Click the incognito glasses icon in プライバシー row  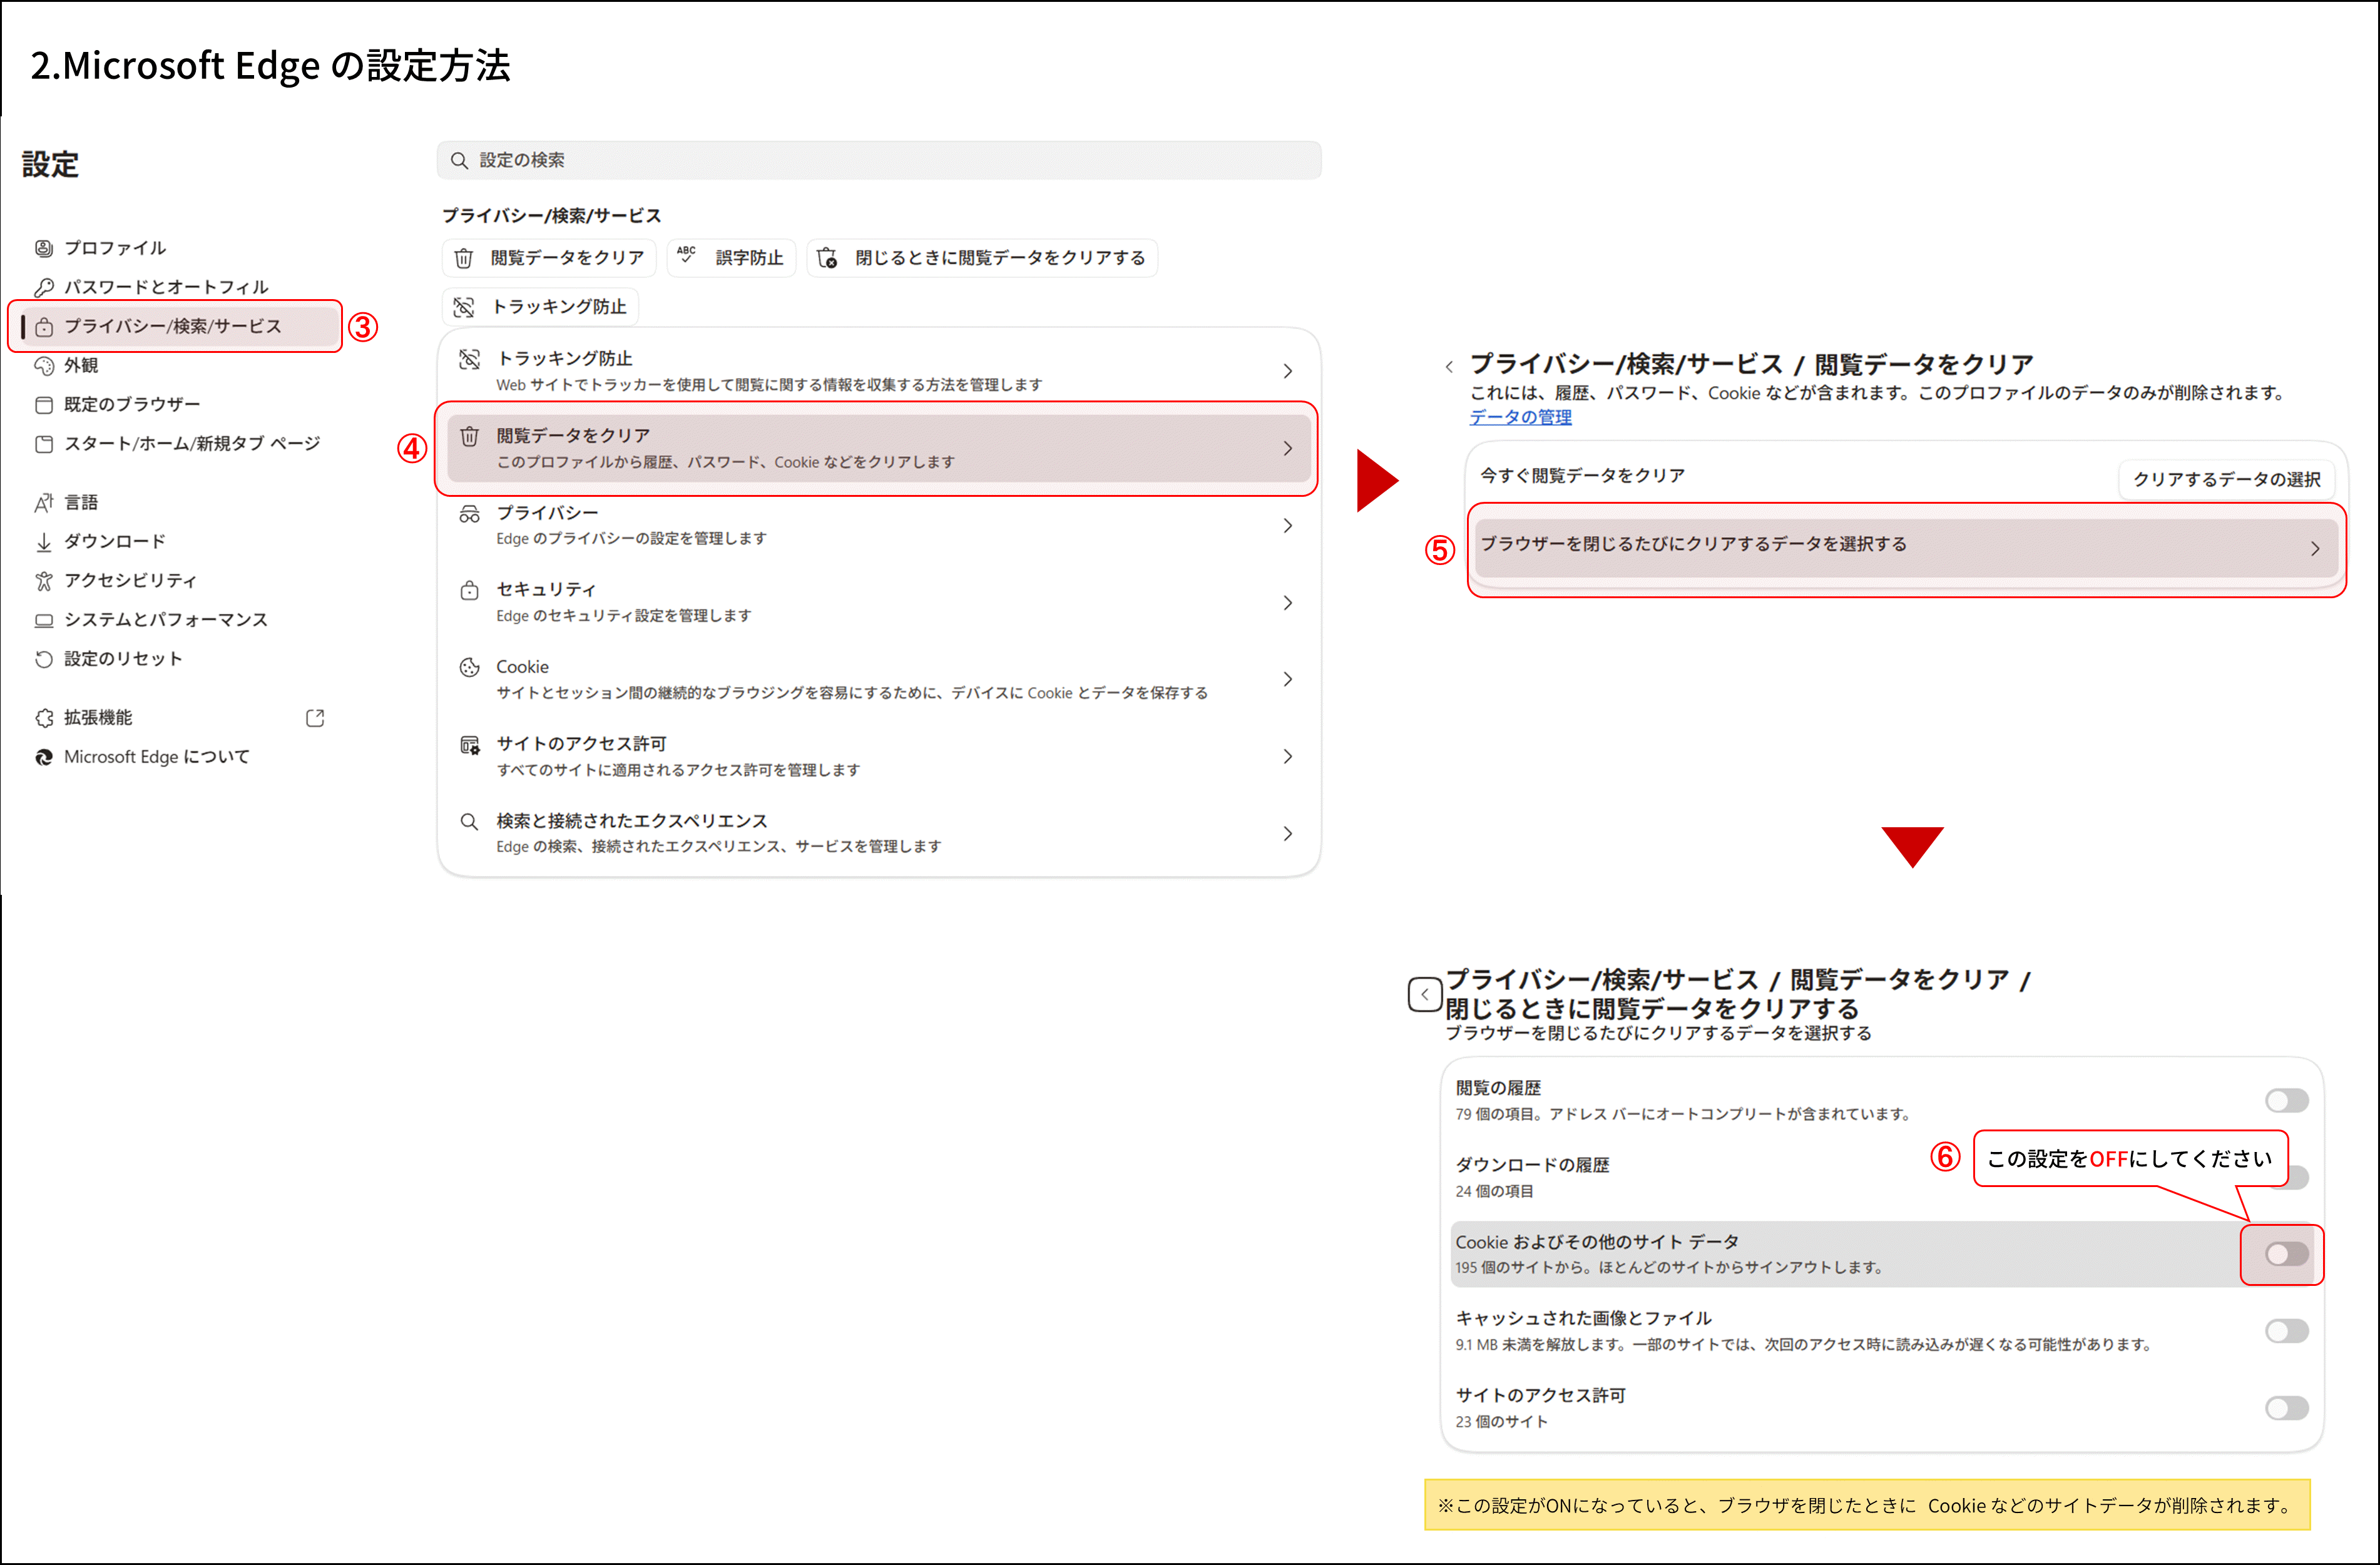[469, 514]
